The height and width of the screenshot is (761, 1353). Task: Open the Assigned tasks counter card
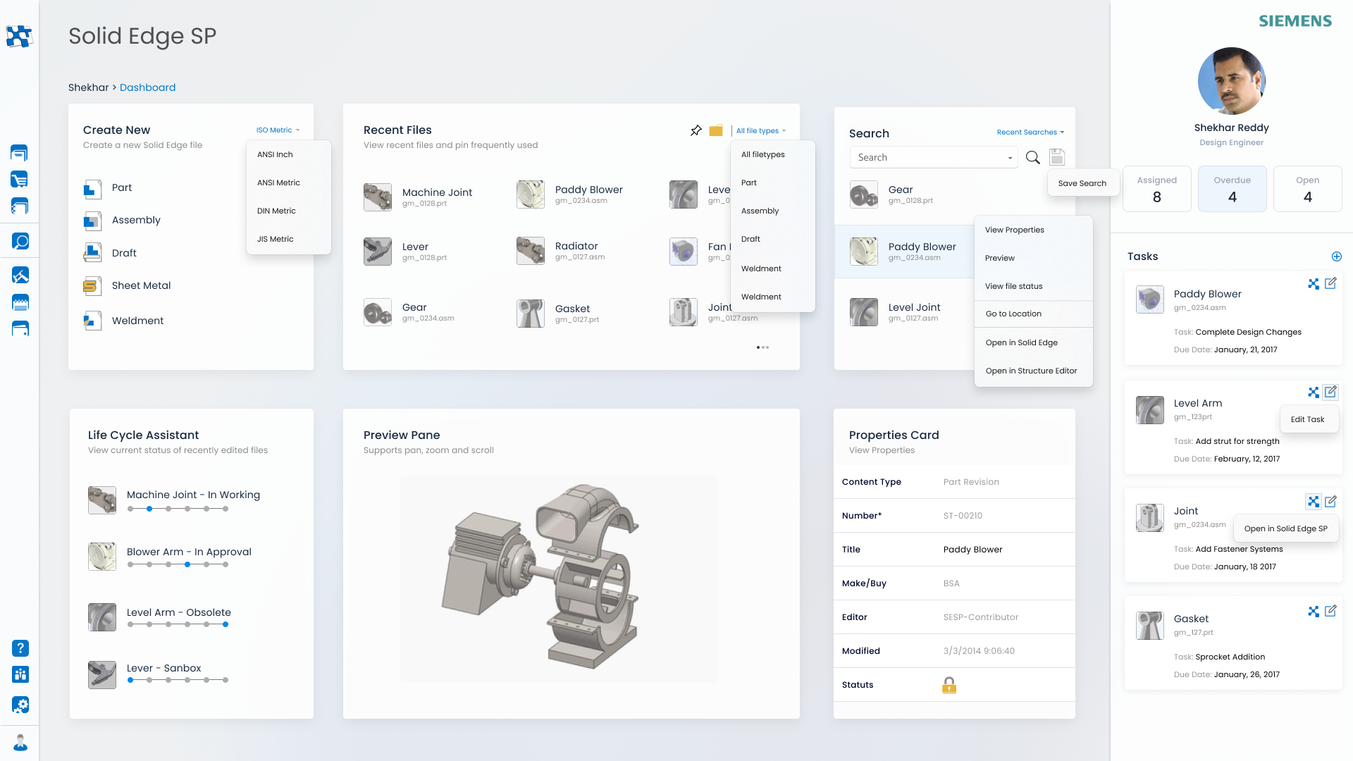coord(1157,189)
